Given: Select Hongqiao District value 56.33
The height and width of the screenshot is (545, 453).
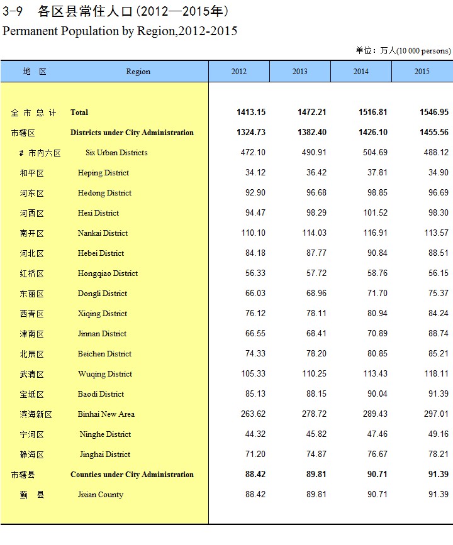Looking at the screenshot, I should click(255, 273).
